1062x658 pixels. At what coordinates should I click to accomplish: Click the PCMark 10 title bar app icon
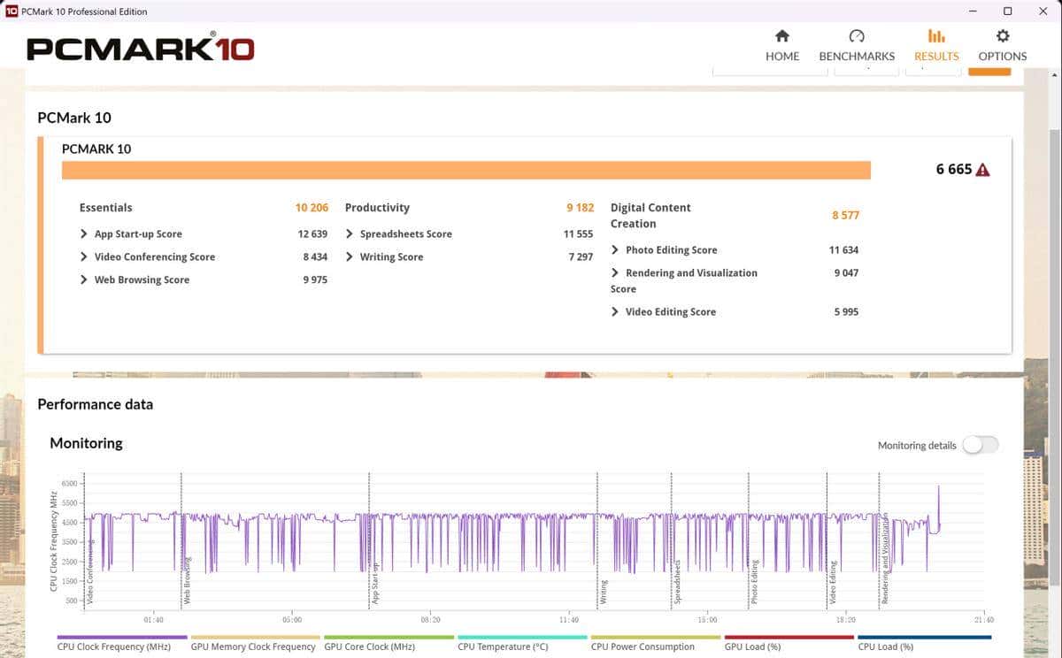pos(11,11)
